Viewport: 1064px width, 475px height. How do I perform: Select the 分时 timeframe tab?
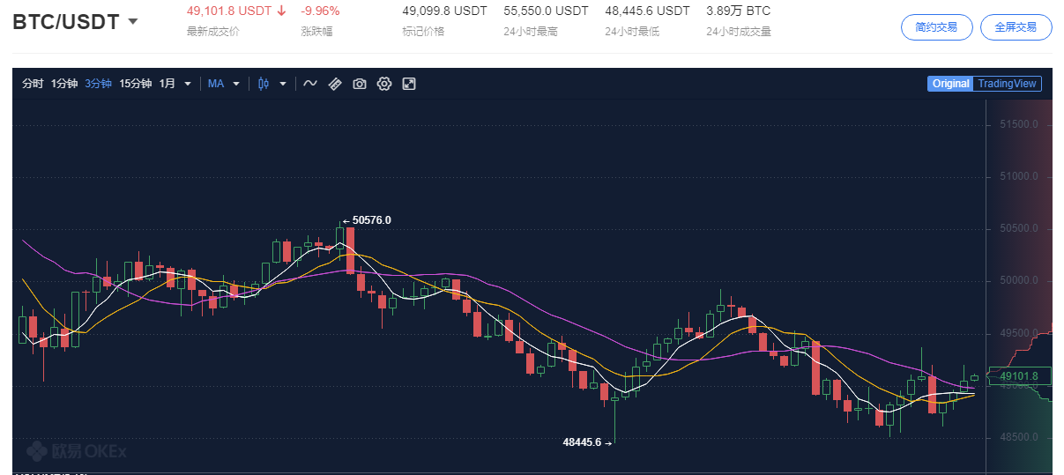coord(33,84)
